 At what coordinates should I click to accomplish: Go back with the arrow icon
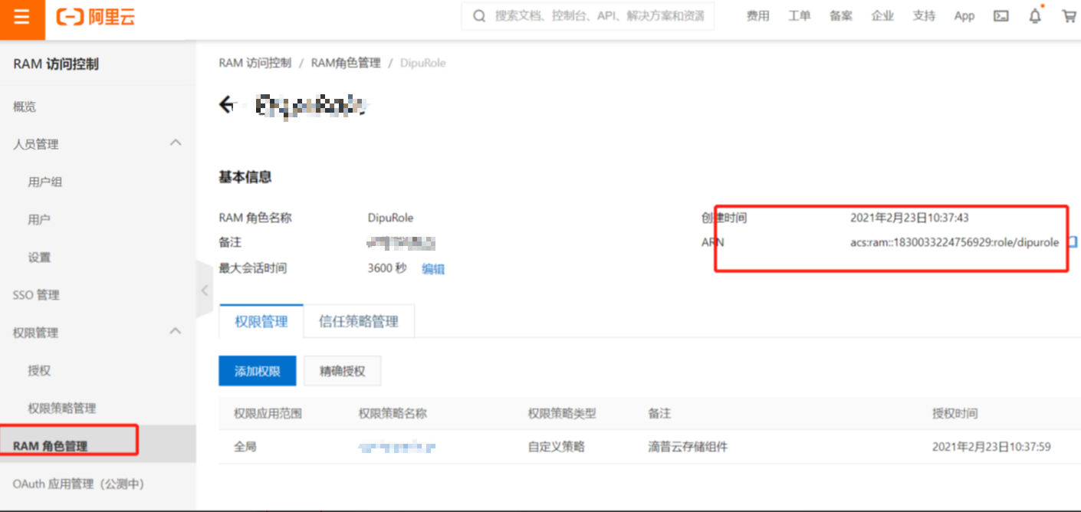[226, 105]
